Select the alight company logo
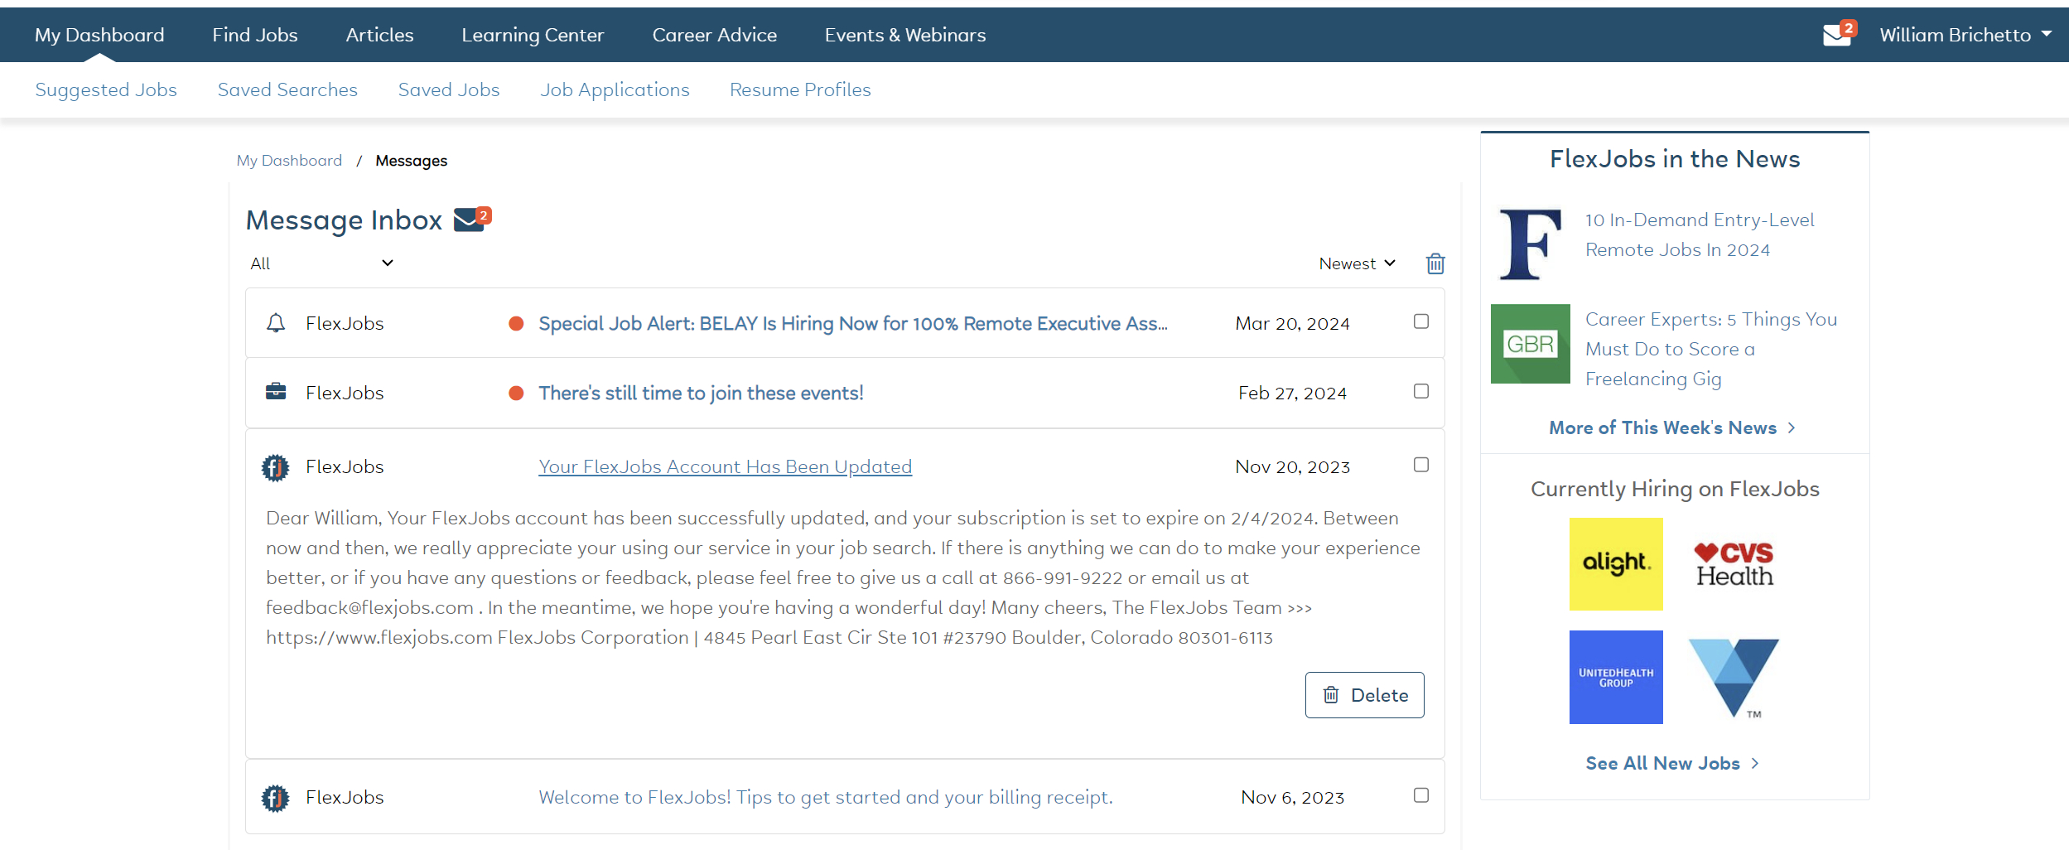 pyautogui.click(x=1615, y=564)
